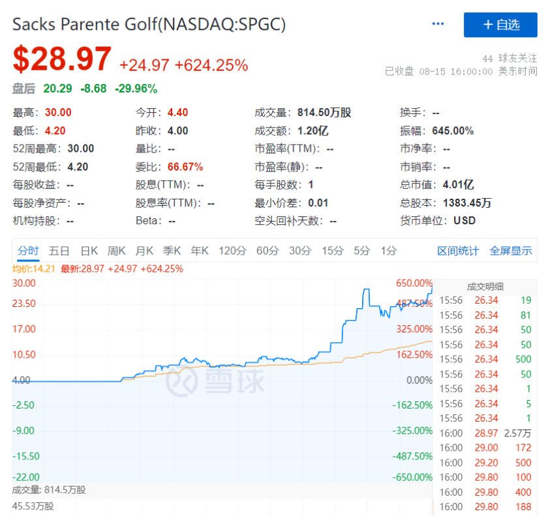Open the 30分 chart tab

tap(300, 251)
